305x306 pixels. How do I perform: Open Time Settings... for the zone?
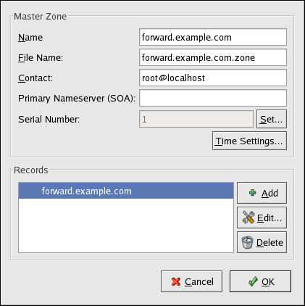(x=249, y=141)
